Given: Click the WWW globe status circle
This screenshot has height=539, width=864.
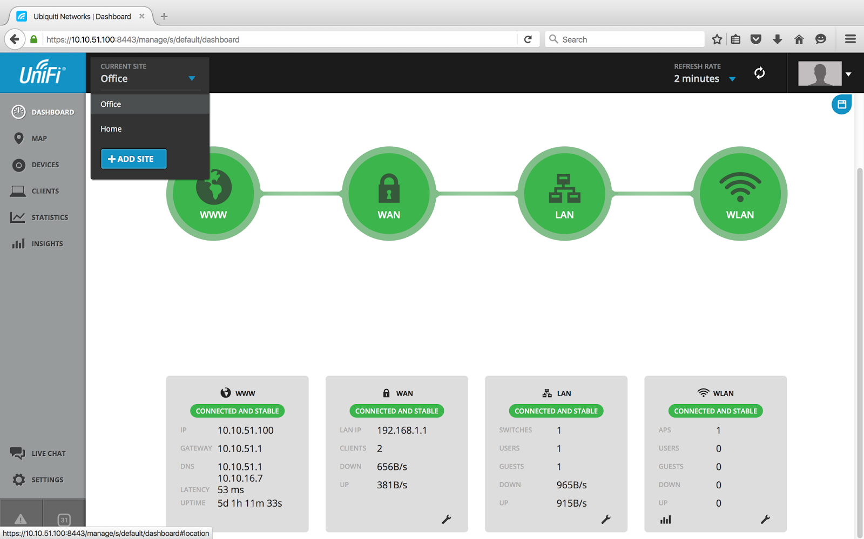Looking at the screenshot, I should pyautogui.click(x=213, y=193).
